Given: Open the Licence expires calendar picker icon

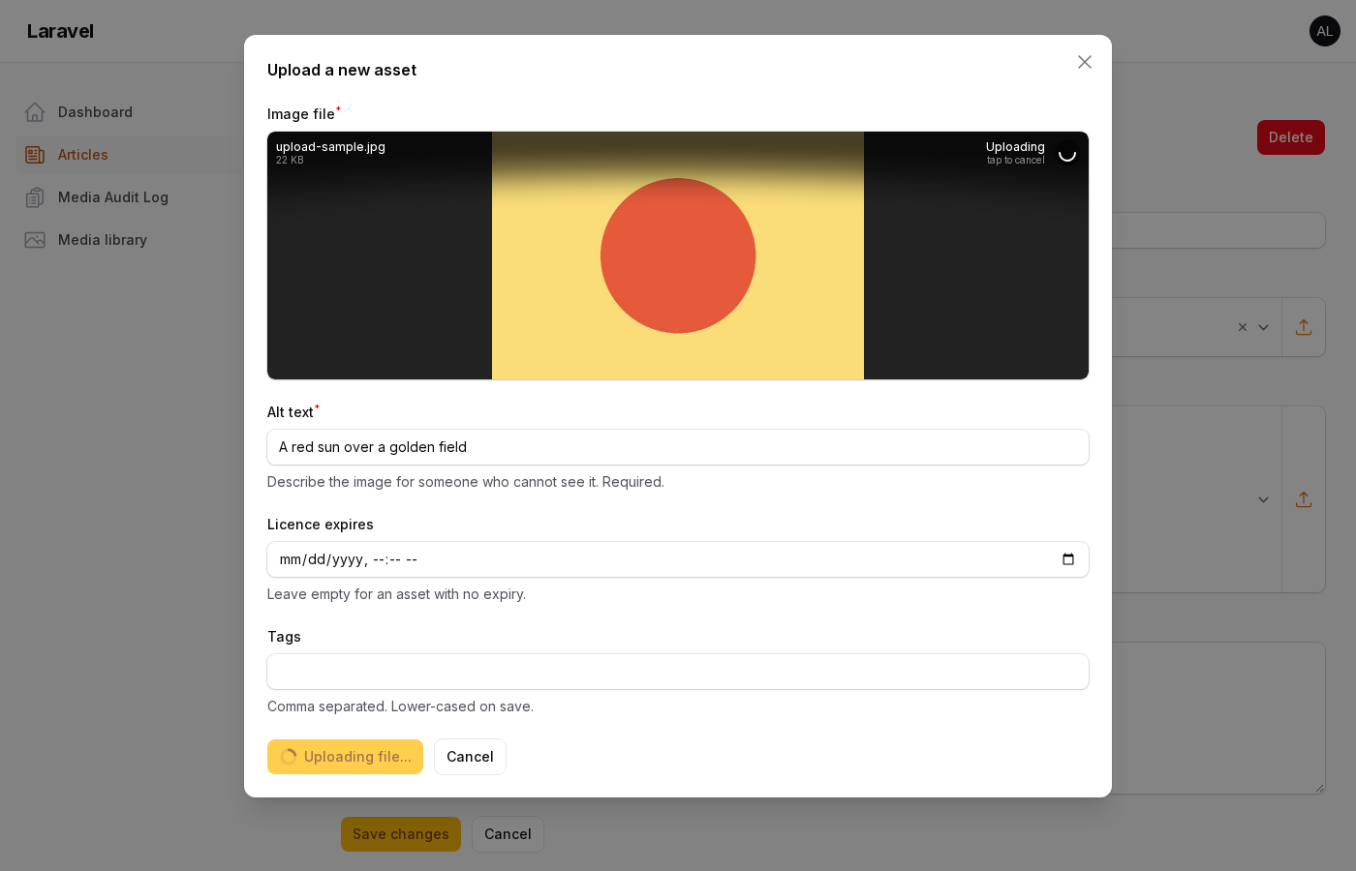Looking at the screenshot, I should pyautogui.click(x=1068, y=559).
